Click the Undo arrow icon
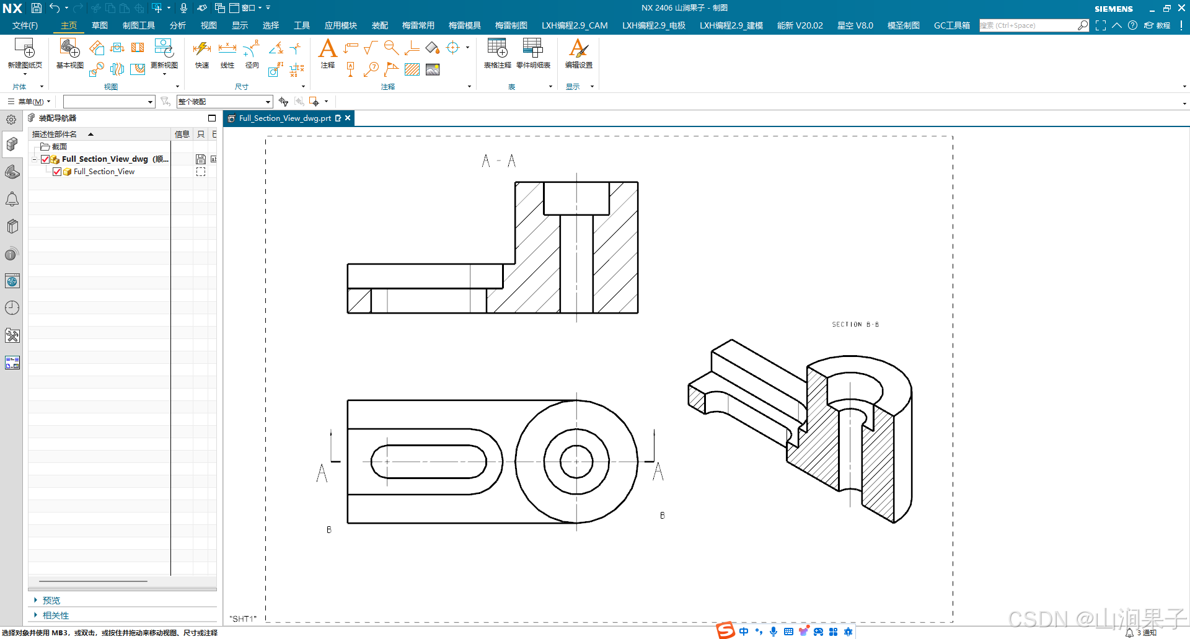 click(55, 8)
